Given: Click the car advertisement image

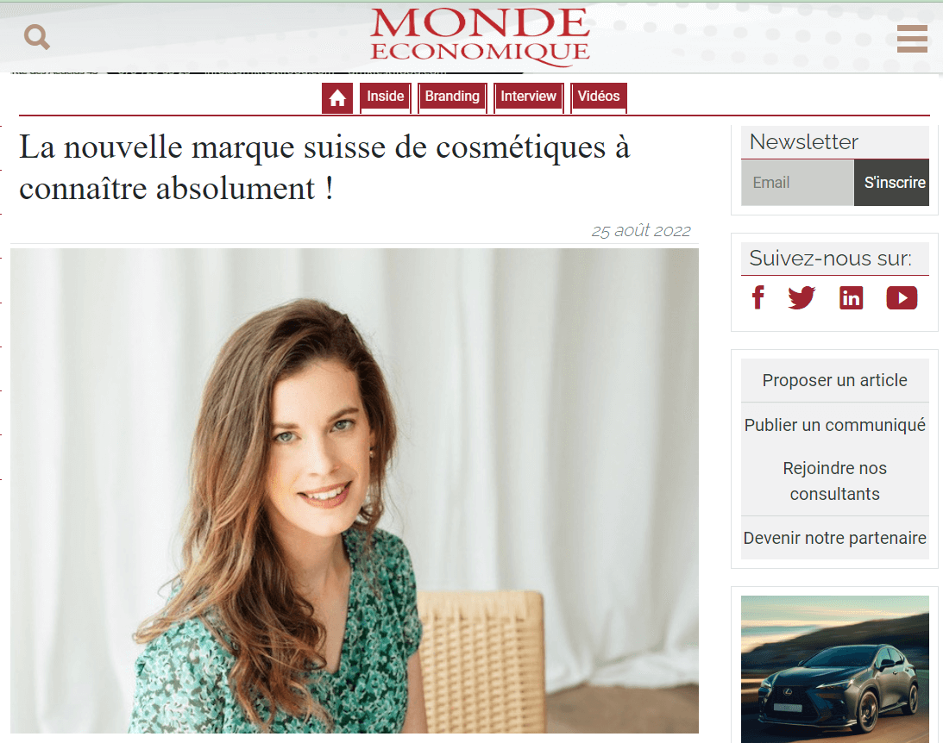Looking at the screenshot, I should point(835,669).
